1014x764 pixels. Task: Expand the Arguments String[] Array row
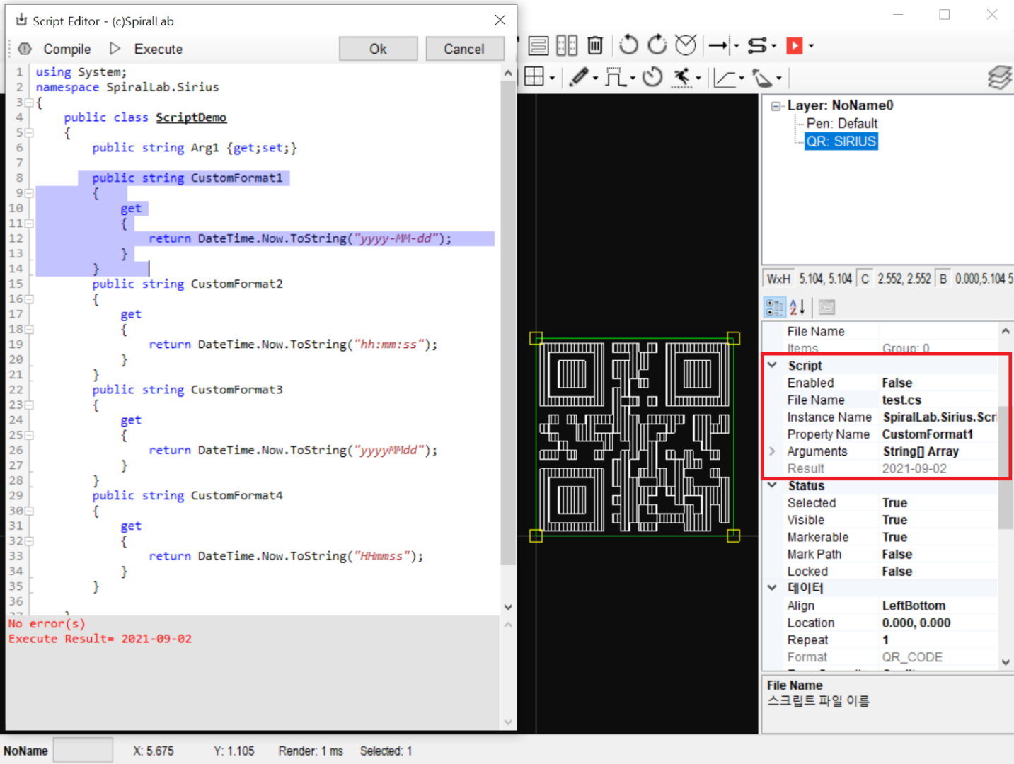pos(772,451)
